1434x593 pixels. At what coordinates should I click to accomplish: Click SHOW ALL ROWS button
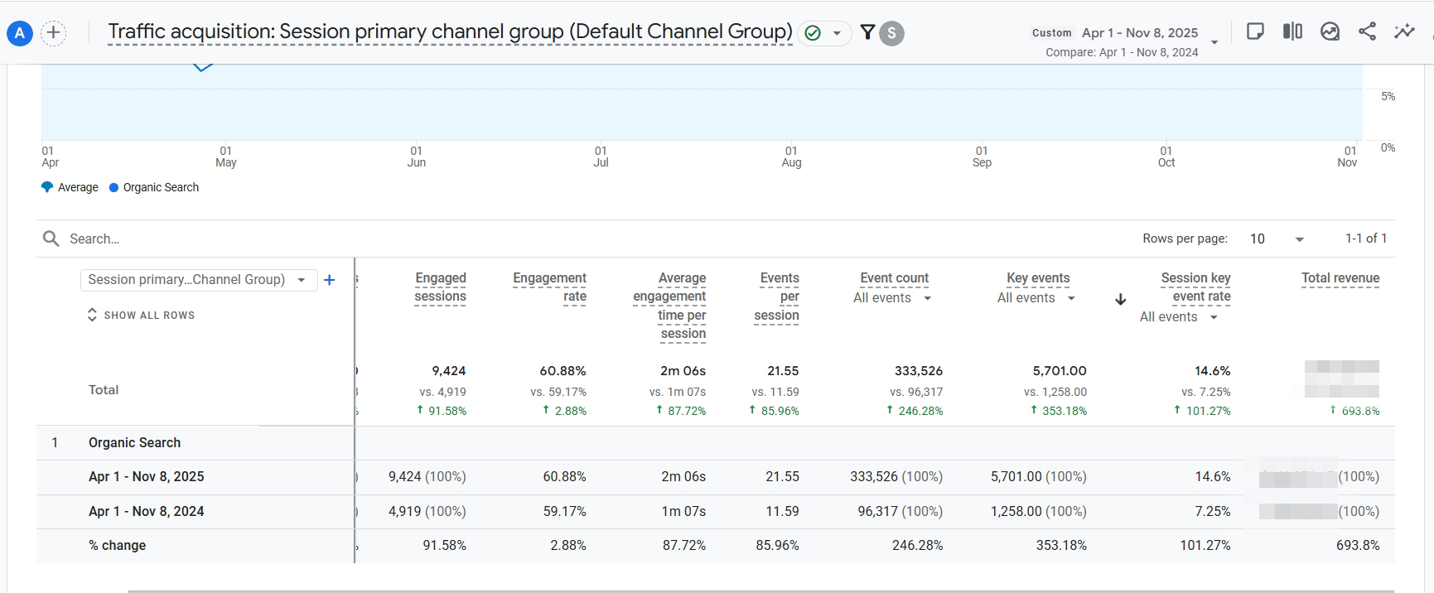141,315
